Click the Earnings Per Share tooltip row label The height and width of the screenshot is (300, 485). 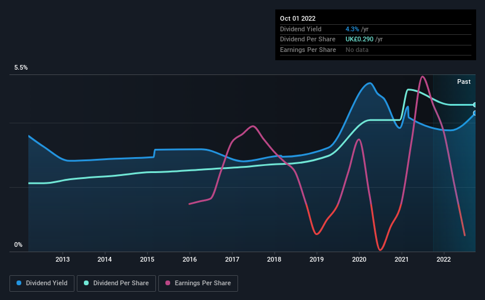(x=308, y=50)
